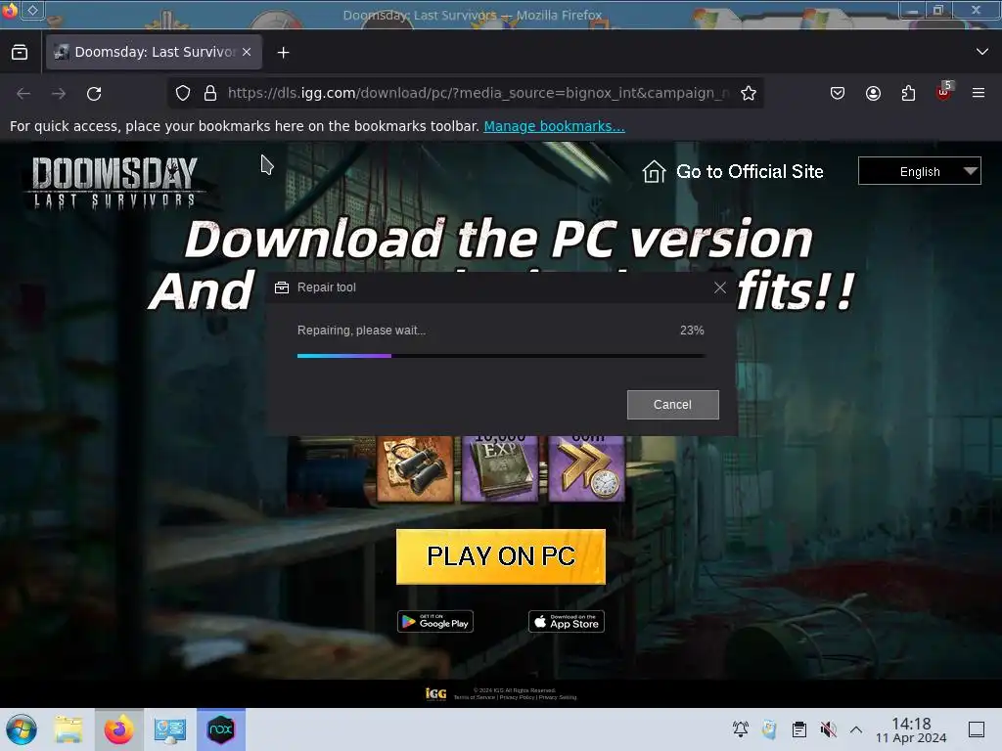Open the file manager taskbar icon

pos(68,729)
